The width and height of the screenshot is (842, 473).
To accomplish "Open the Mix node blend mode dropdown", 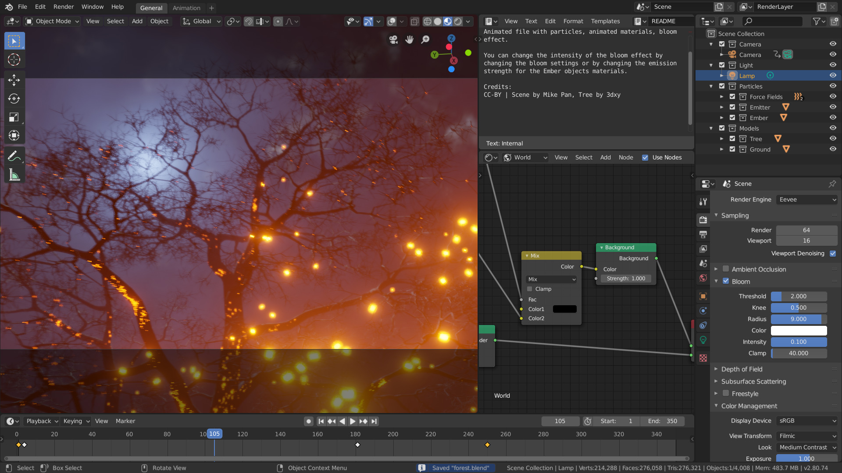I will pos(551,279).
